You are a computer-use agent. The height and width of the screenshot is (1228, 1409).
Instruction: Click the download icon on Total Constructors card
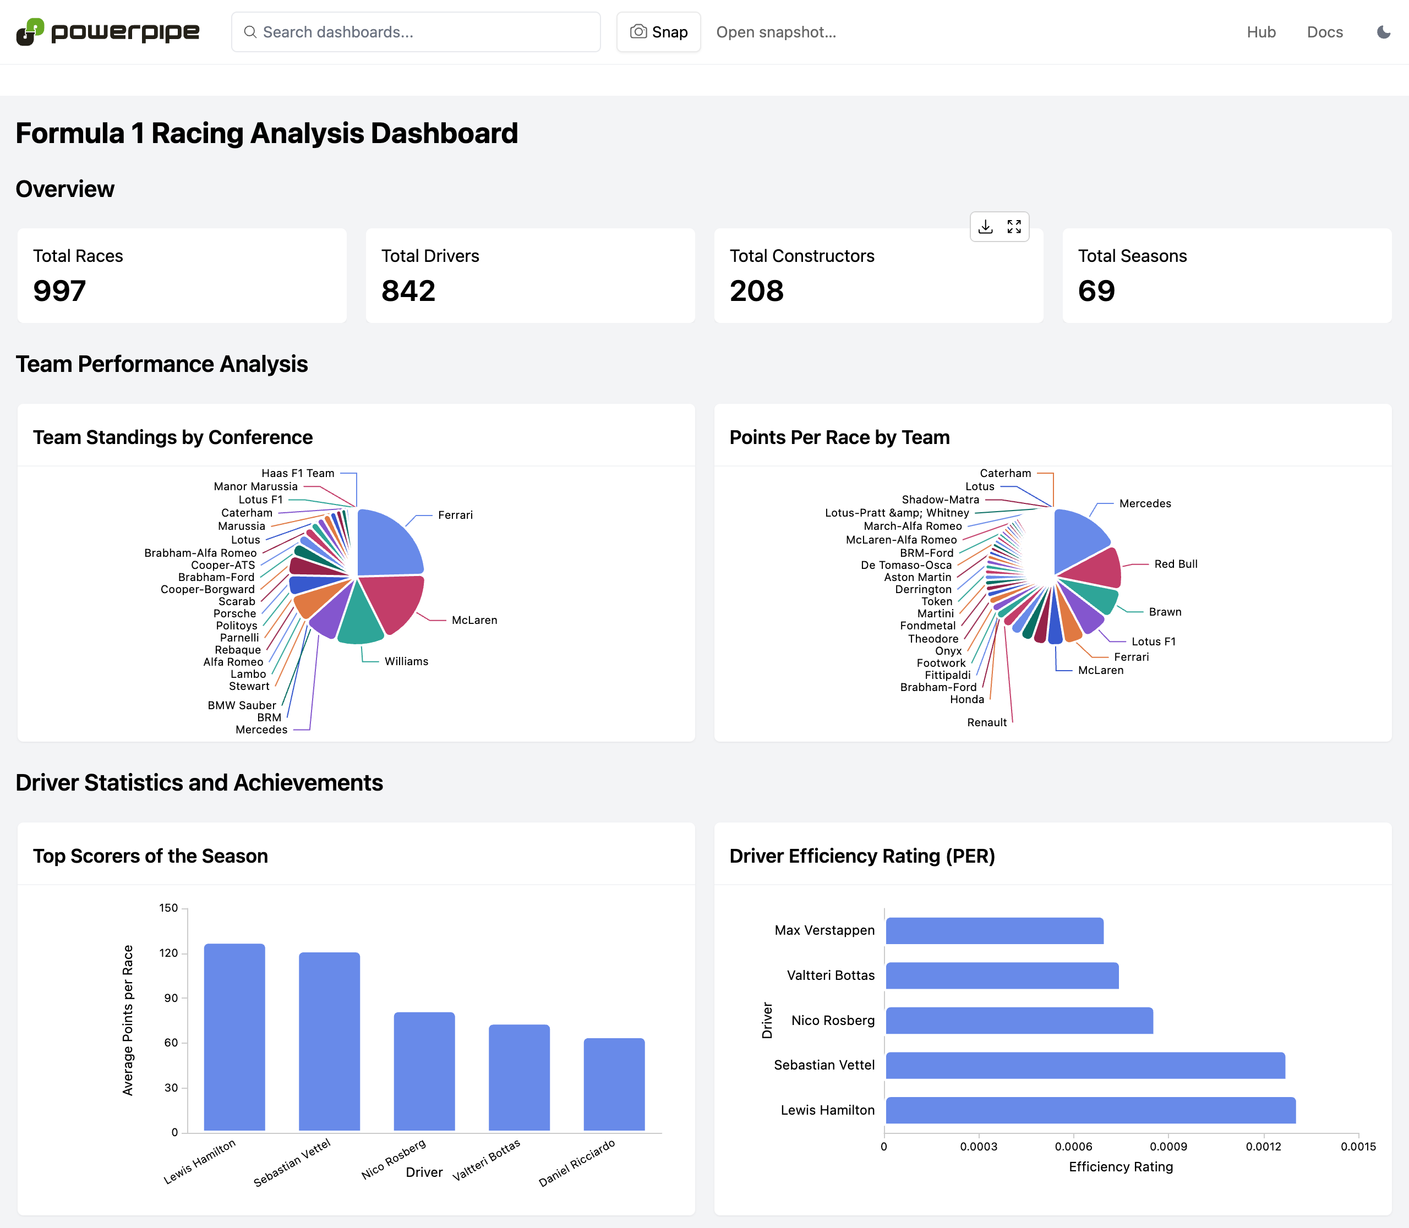pos(985,227)
